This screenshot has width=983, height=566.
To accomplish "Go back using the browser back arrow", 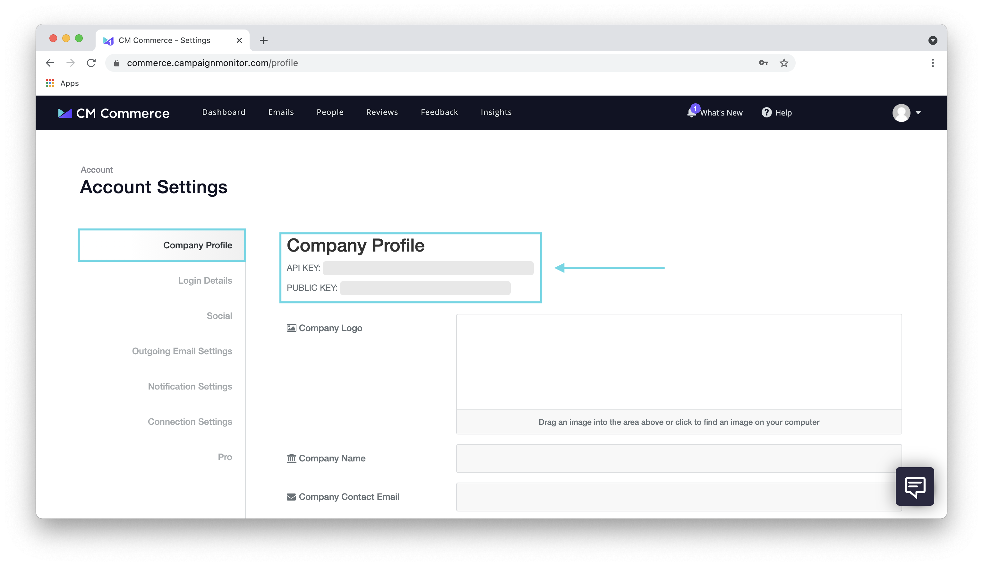I will [x=50, y=63].
